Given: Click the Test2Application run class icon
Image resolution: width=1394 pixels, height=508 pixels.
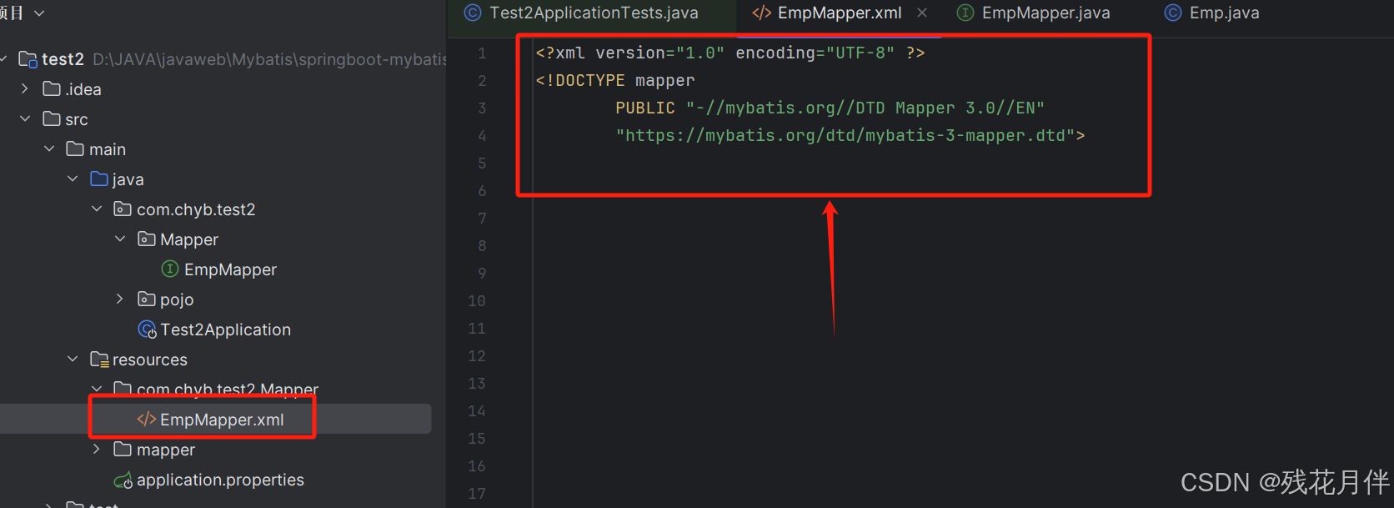Looking at the screenshot, I should [148, 329].
